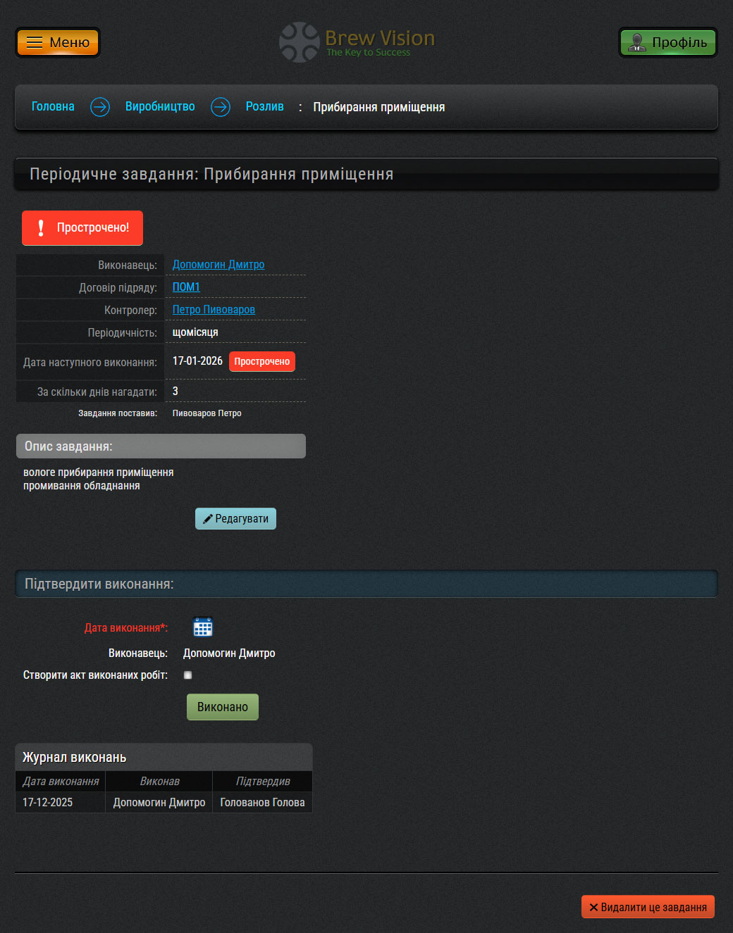Delete task via Видалити це завдання
Image resolution: width=733 pixels, height=933 pixels.
click(x=648, y=907)
